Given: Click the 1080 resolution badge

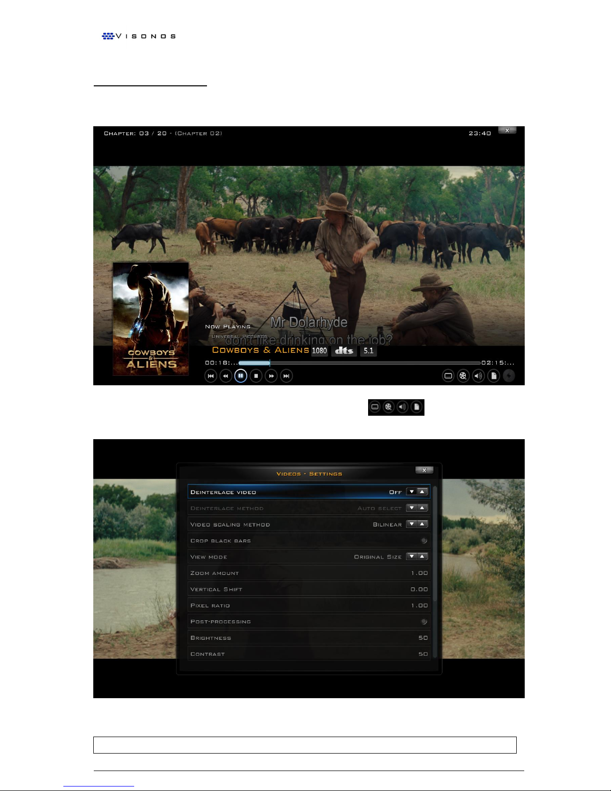Looking at the screenshot, I should [x=319, y=351].
